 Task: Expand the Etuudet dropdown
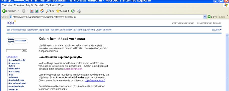point(217,30)
